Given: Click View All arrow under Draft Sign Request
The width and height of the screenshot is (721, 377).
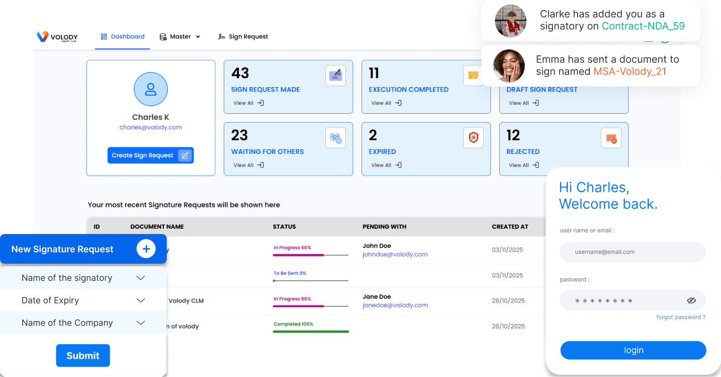Looking at the screenshot, I should pyautogui.click(x=536, y=103).
